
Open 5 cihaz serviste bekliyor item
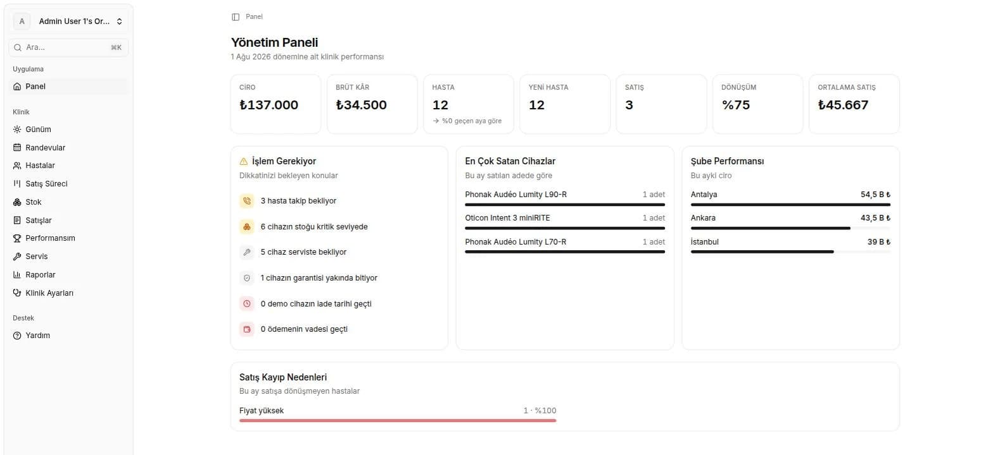pos(339,252)
